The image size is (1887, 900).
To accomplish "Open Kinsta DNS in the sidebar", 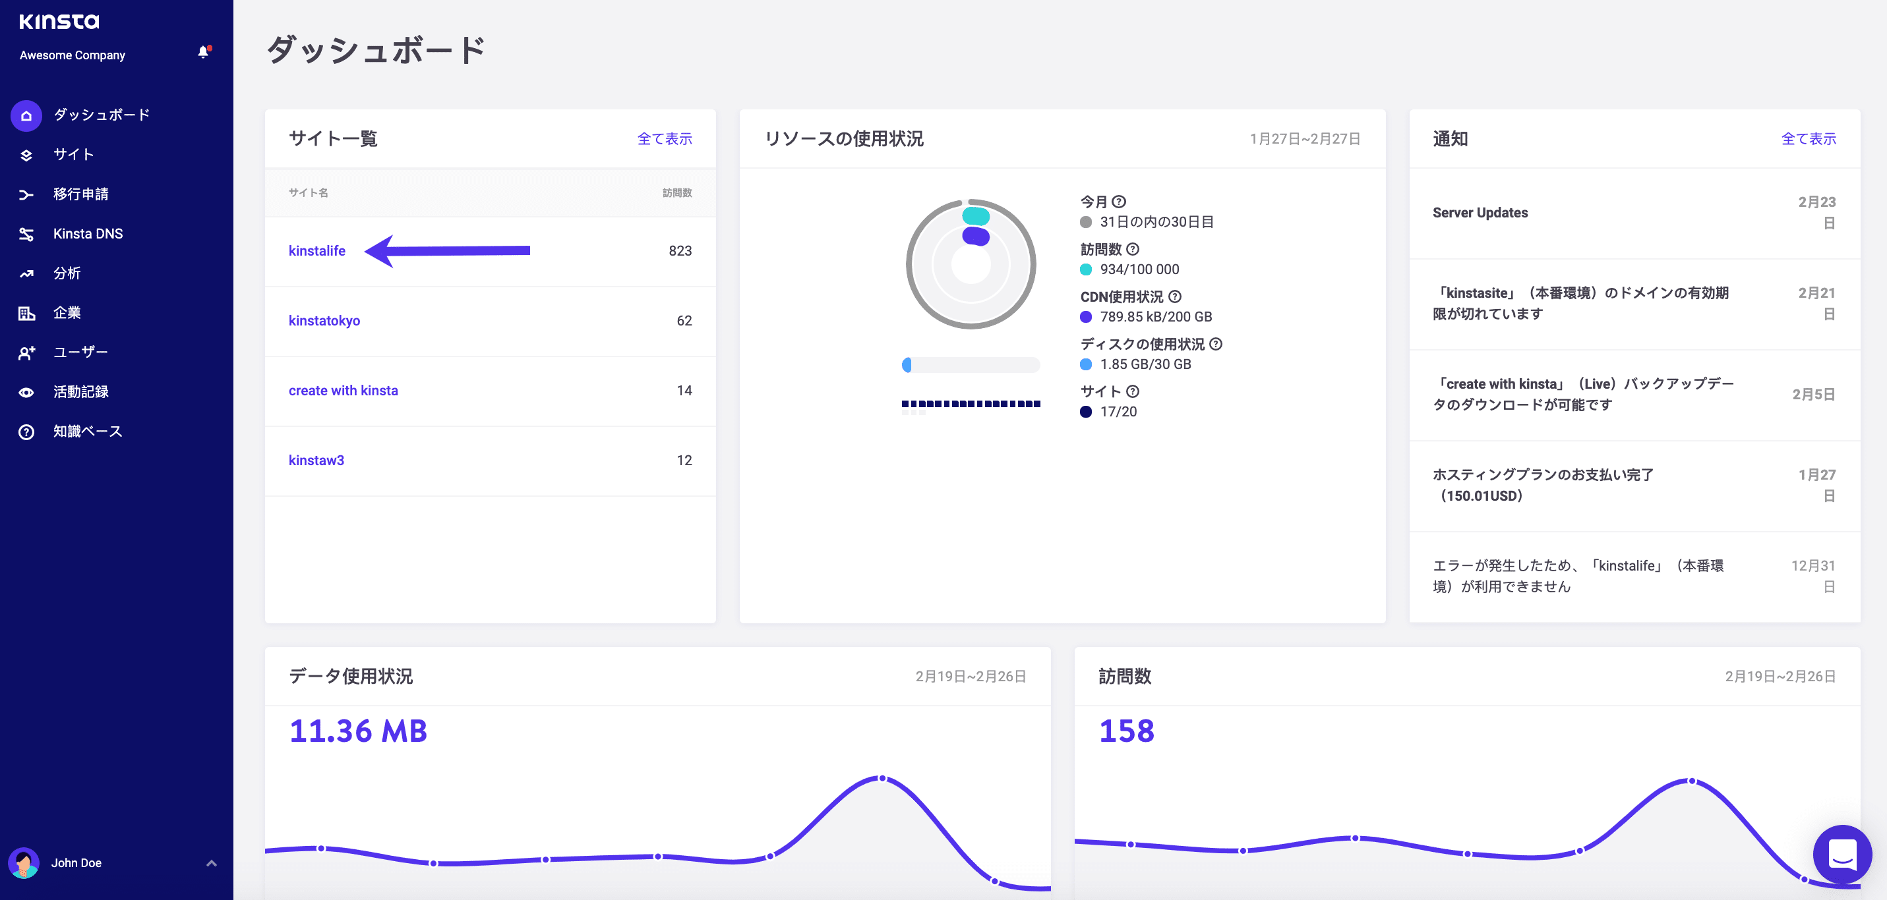I will point(88,234).
